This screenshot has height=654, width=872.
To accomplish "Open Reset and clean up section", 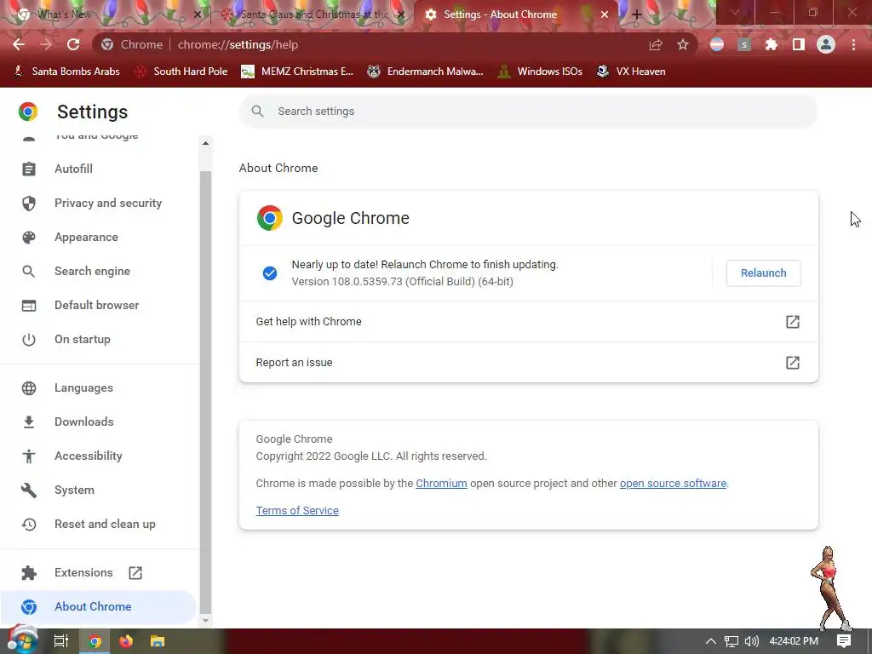I will point(105,524).
